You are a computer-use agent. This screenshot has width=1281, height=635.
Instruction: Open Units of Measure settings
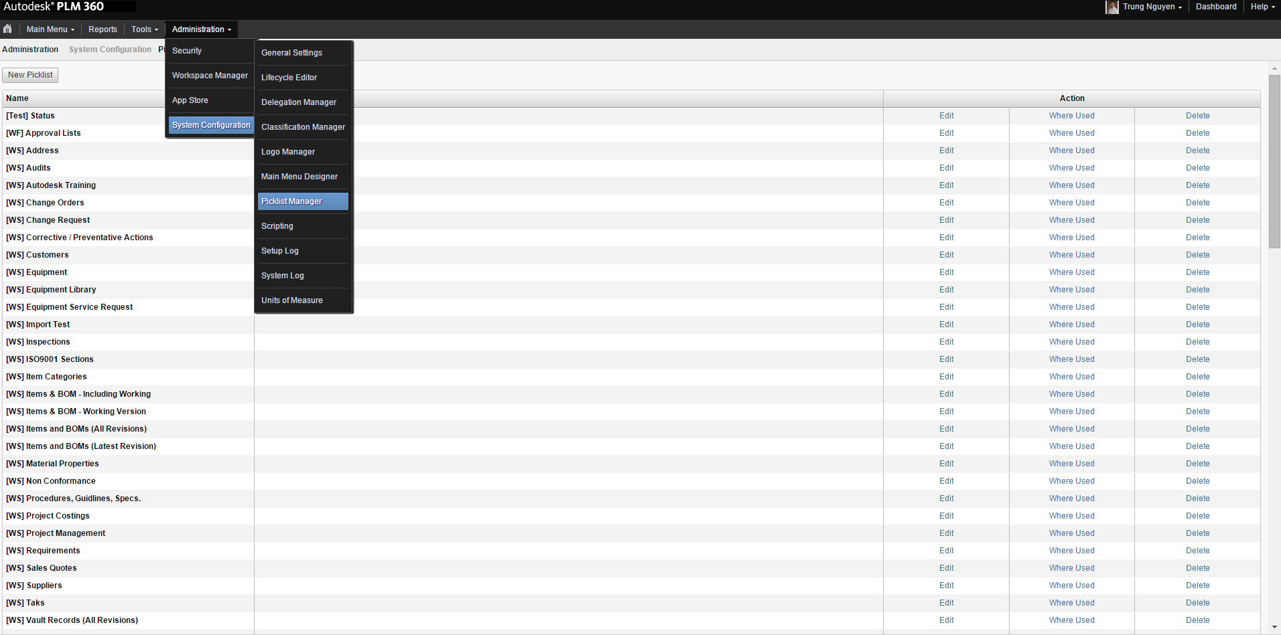[291, 300]
